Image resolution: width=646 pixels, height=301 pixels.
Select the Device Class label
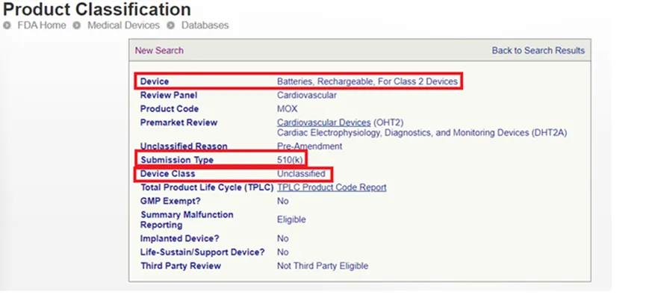pyautogui.click(x=167, y=174)
